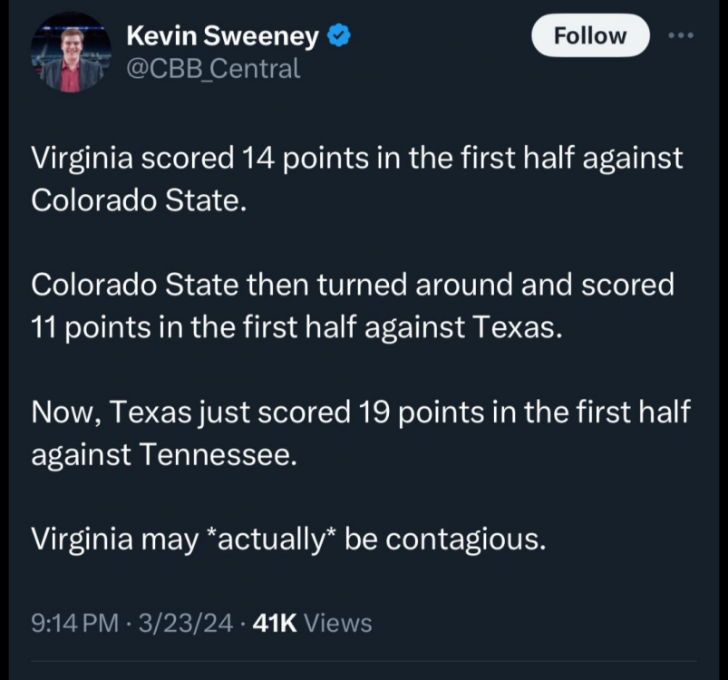Click the sentence "Virginia may *actually* be contagious."
Screen dimensions: 728x680
[289, 539]
